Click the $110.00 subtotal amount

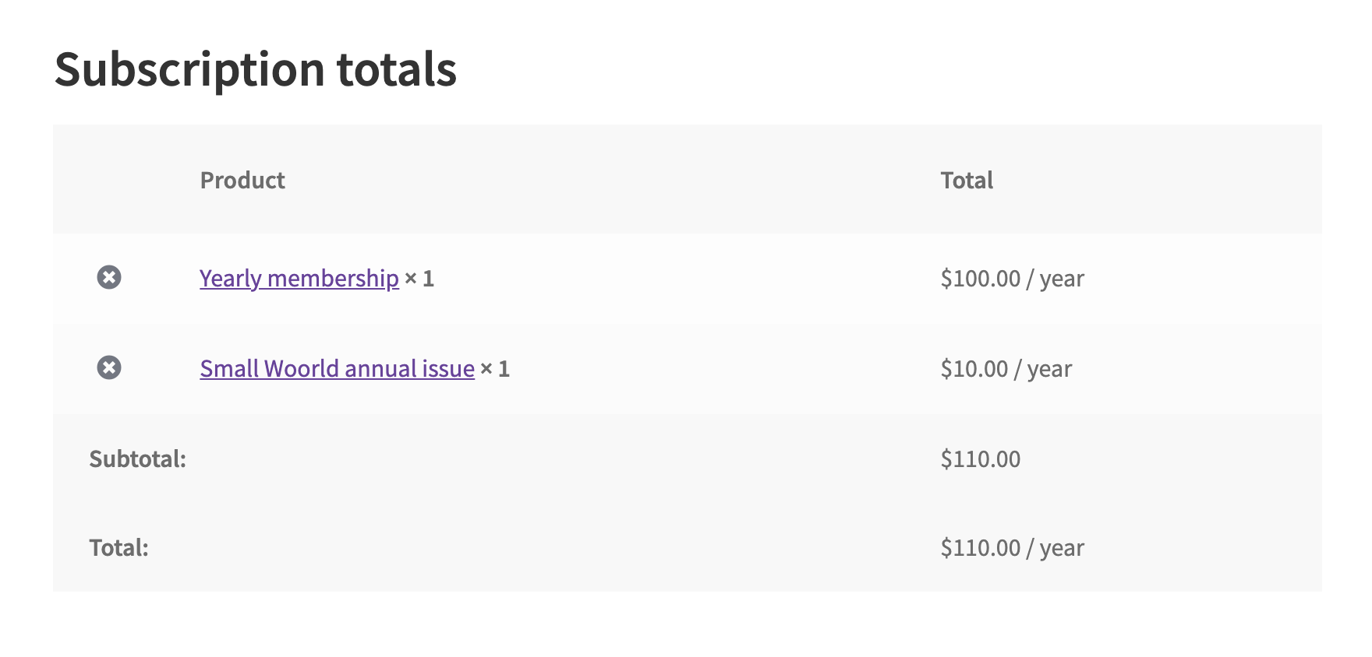(981, 458)
